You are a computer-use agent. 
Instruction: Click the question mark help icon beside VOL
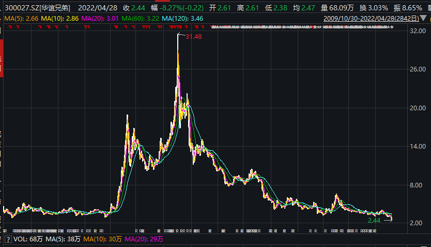8,239
